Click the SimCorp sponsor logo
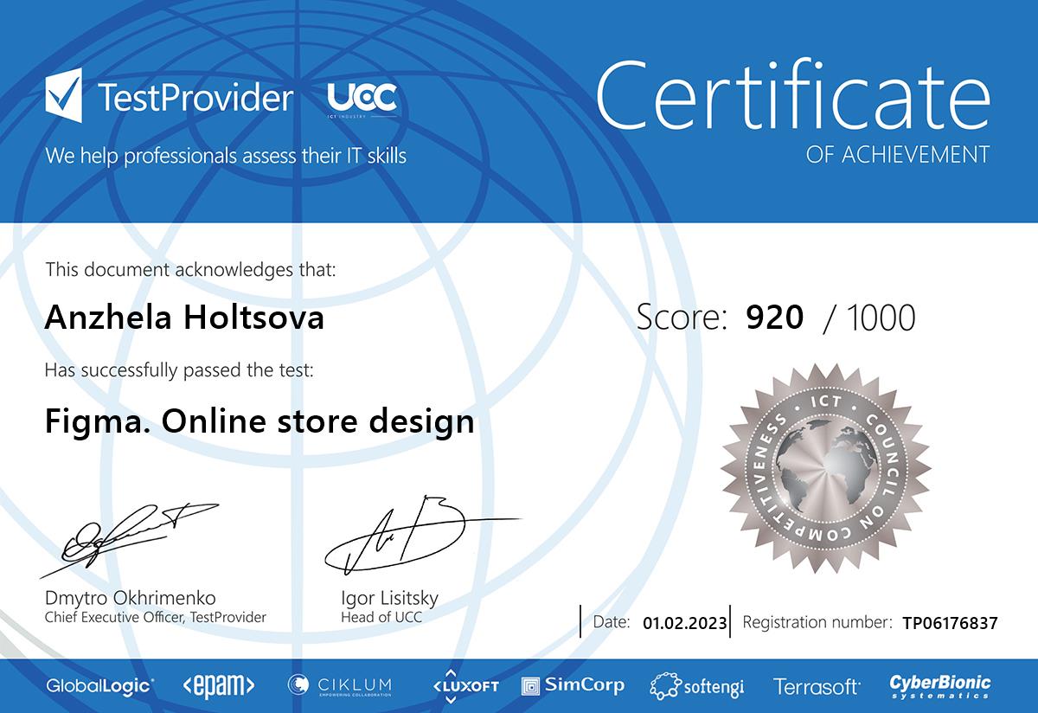 (573, 685)
